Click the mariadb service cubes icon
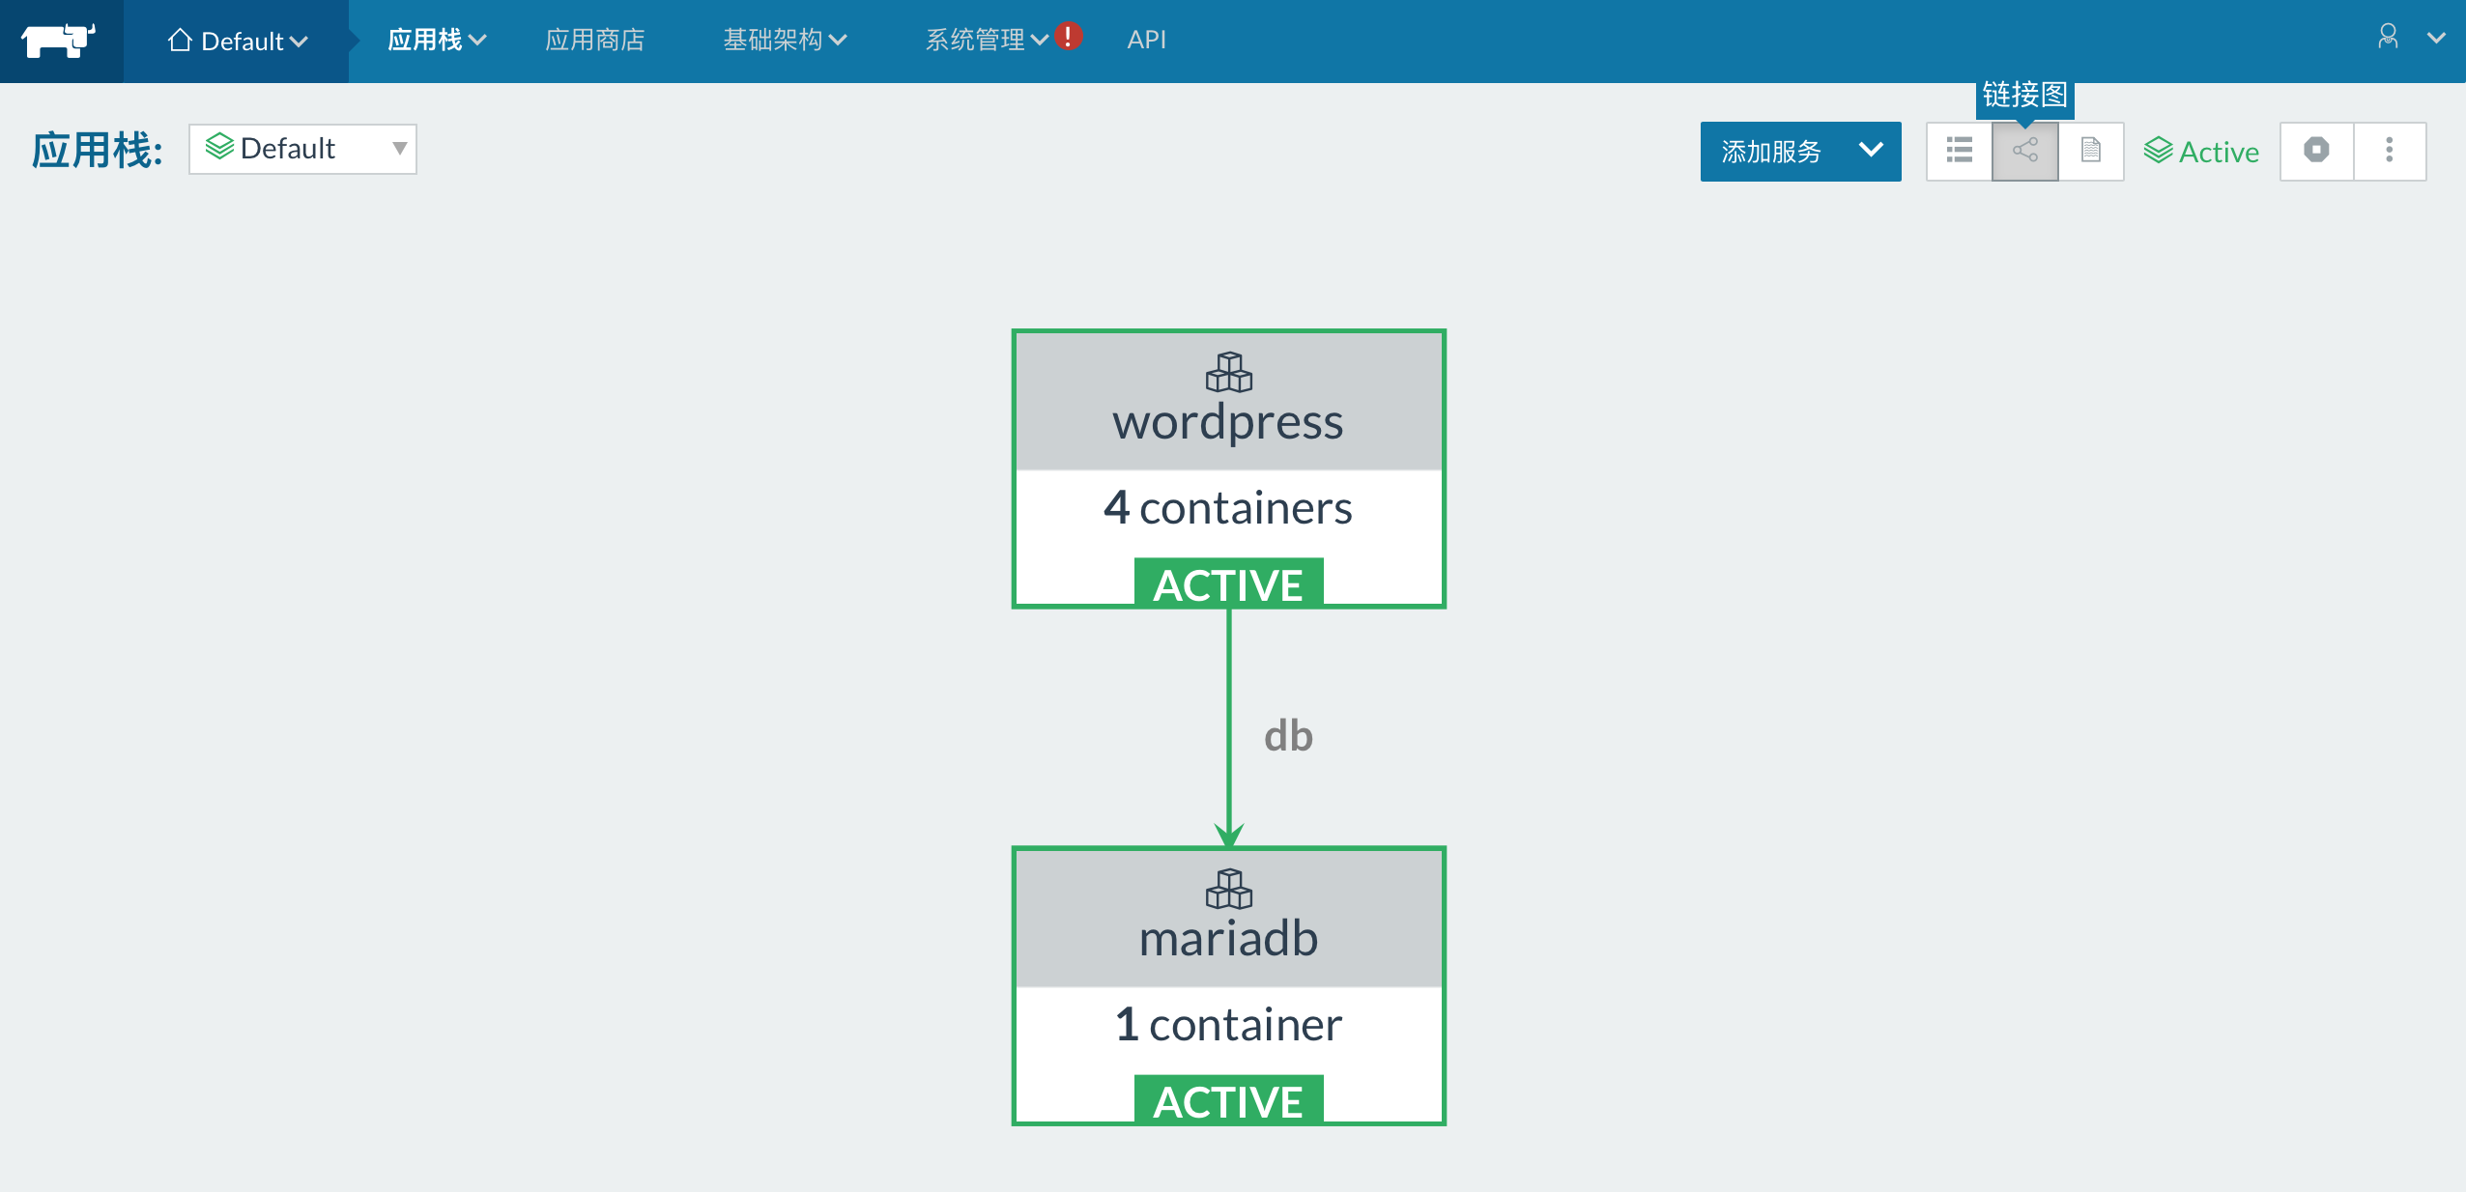Image resolution: width=2466 pixels, height=1192 pixels. coord(1228,889)
